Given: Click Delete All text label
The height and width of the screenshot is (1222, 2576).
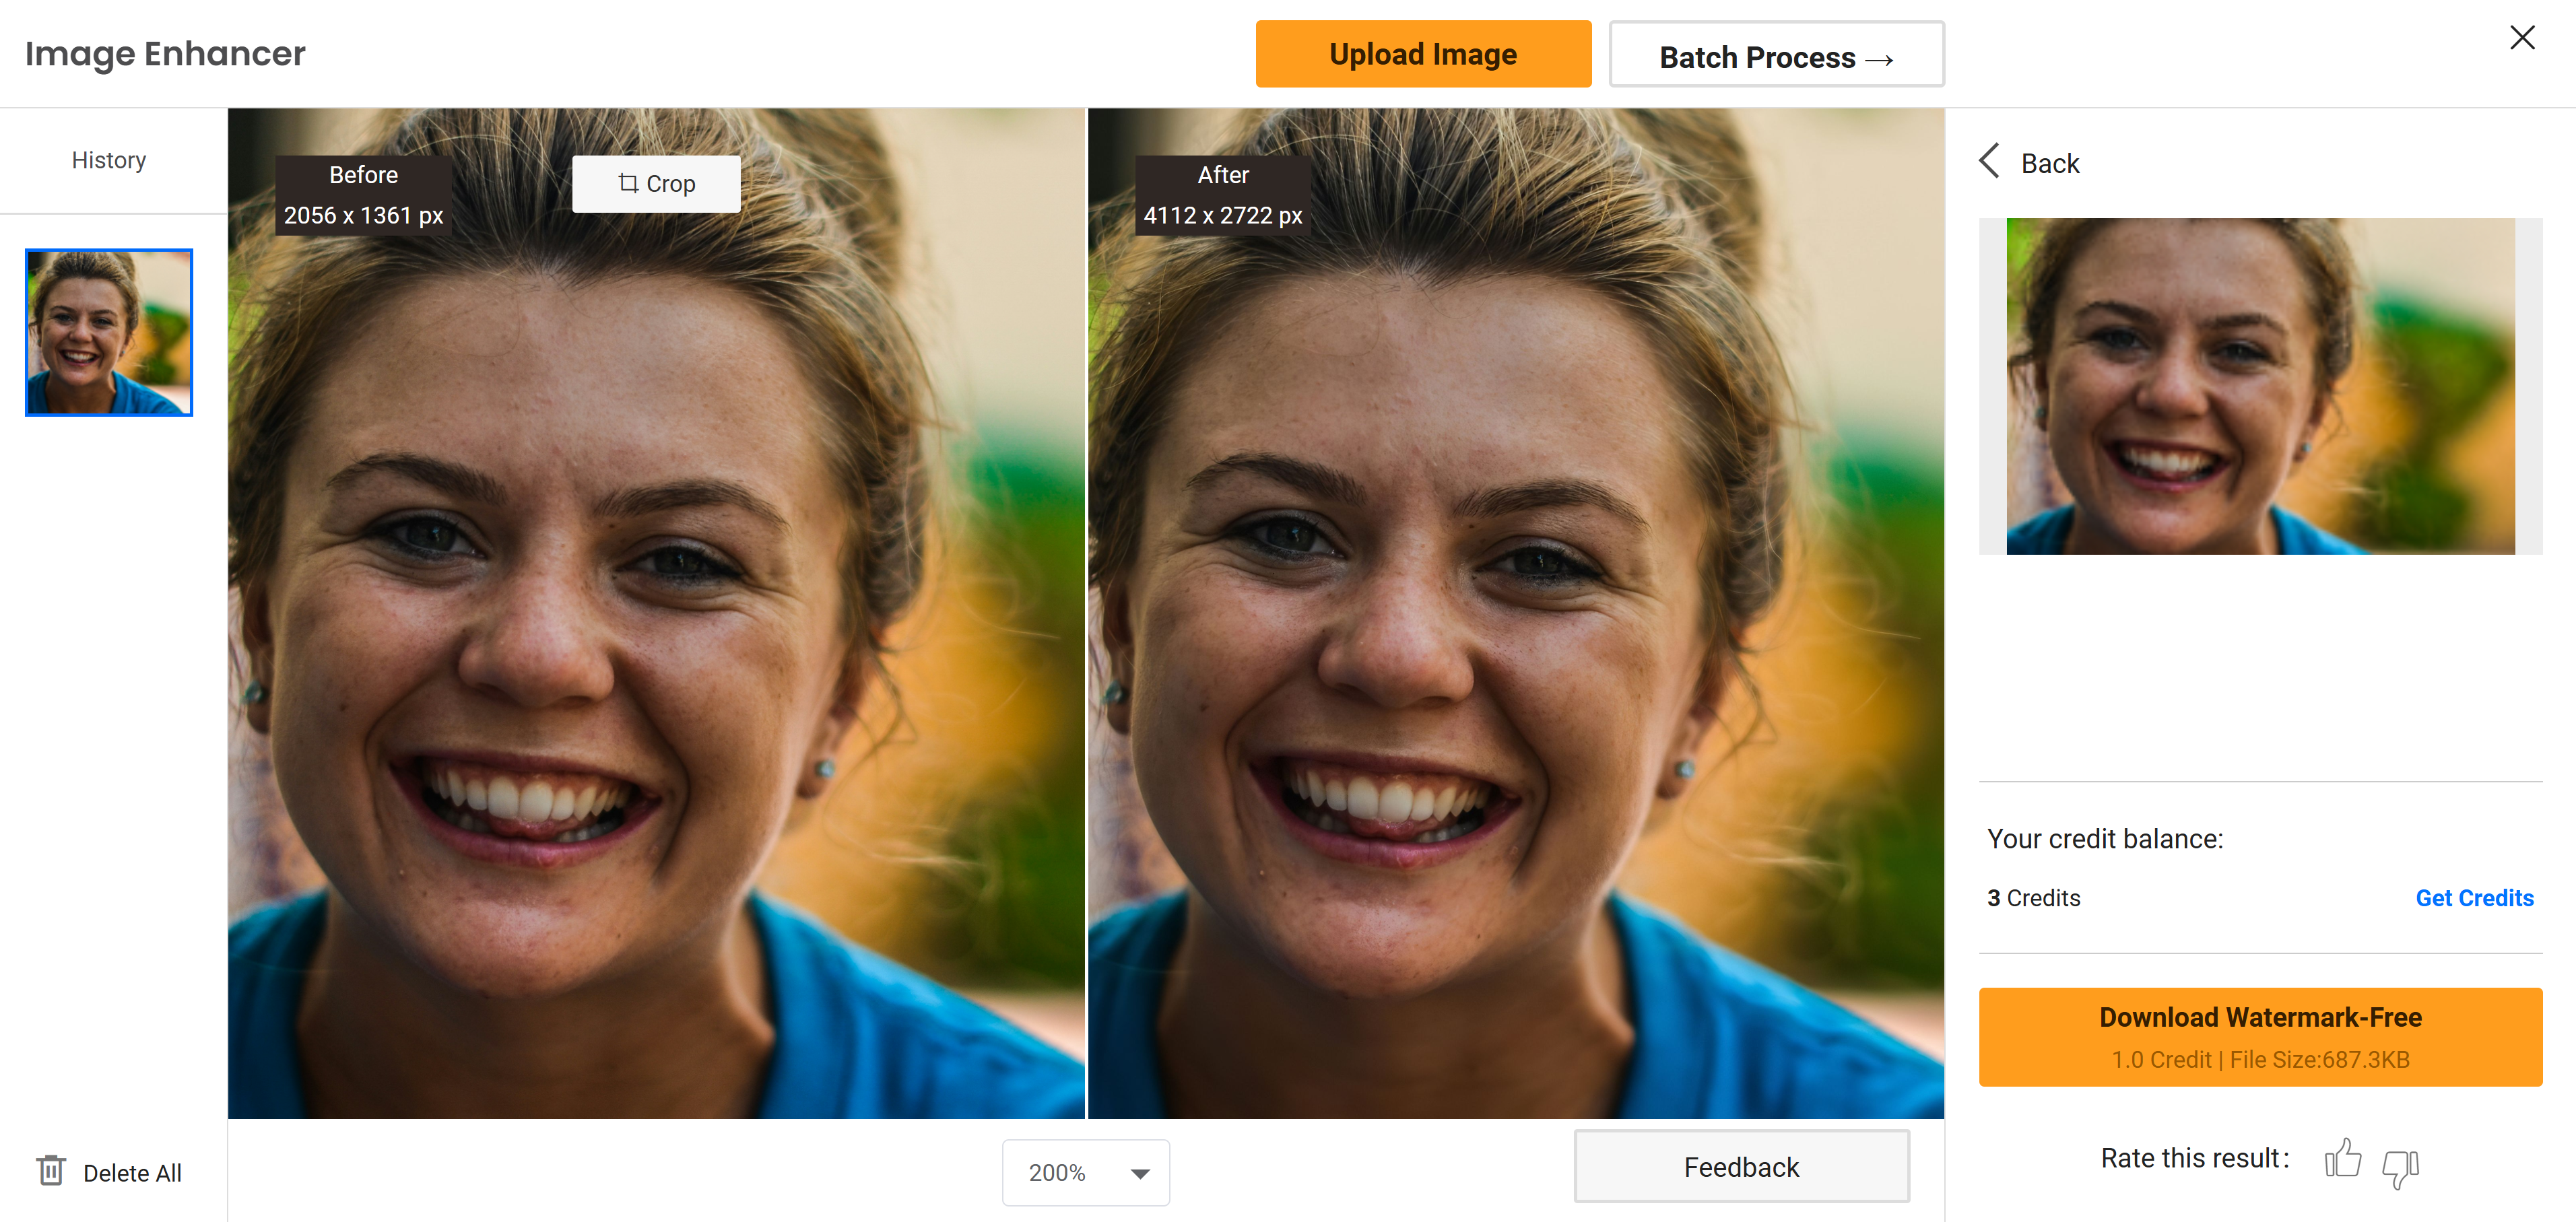Looking at the screenshot, I should click(x=132, y=1172).
